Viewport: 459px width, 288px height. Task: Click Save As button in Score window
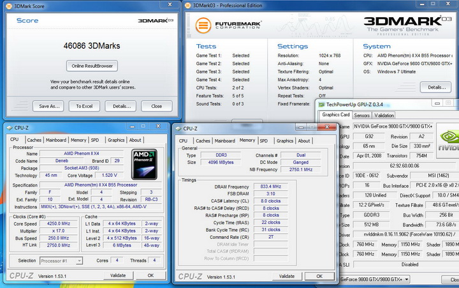[x=48, y=106]
